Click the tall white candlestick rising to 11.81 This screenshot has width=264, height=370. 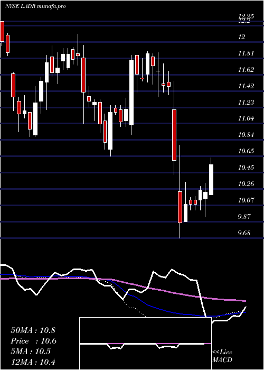click(131, 92)
